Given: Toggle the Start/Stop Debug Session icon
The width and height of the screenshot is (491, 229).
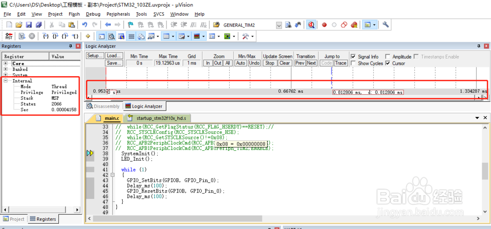Looking at the screenshot, I should pyautogui.click(x=311, y=25).
